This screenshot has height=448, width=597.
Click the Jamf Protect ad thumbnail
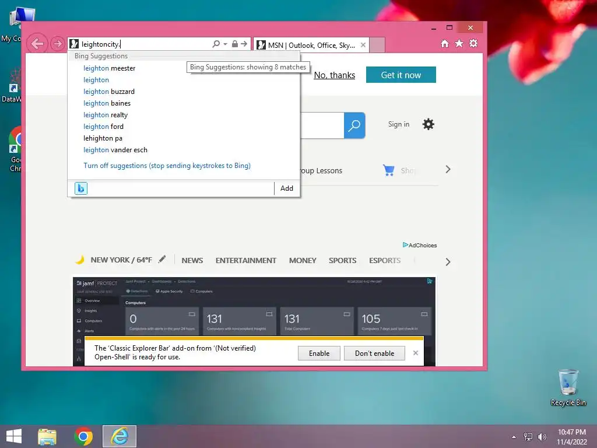254,307
